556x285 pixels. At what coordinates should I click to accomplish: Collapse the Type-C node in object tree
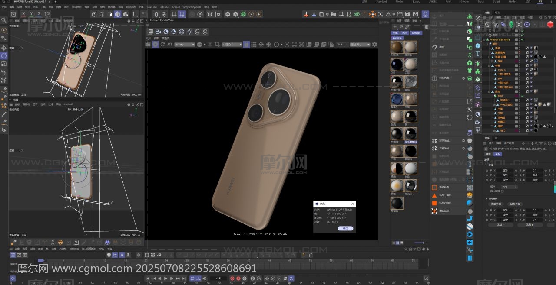coord(492,70)
